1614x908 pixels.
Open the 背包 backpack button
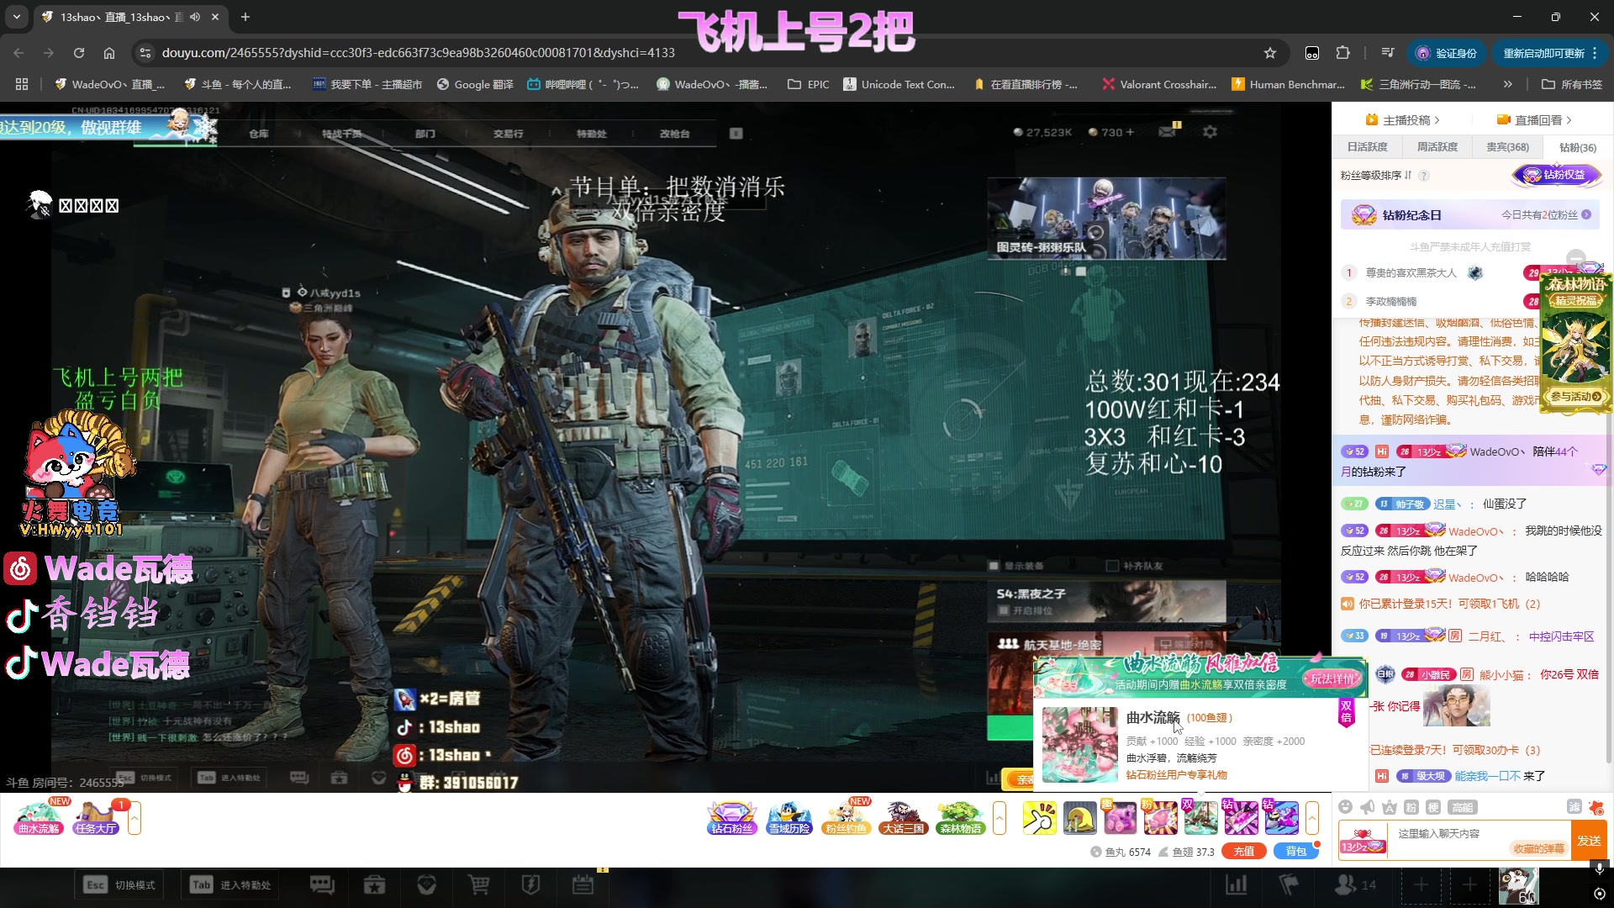pos(1296,852)
